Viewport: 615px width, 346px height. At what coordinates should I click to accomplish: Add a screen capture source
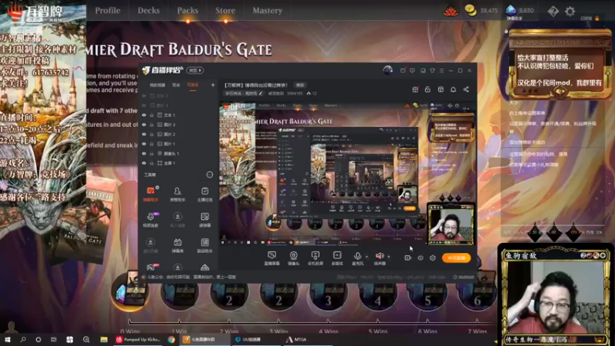point(271,258)
